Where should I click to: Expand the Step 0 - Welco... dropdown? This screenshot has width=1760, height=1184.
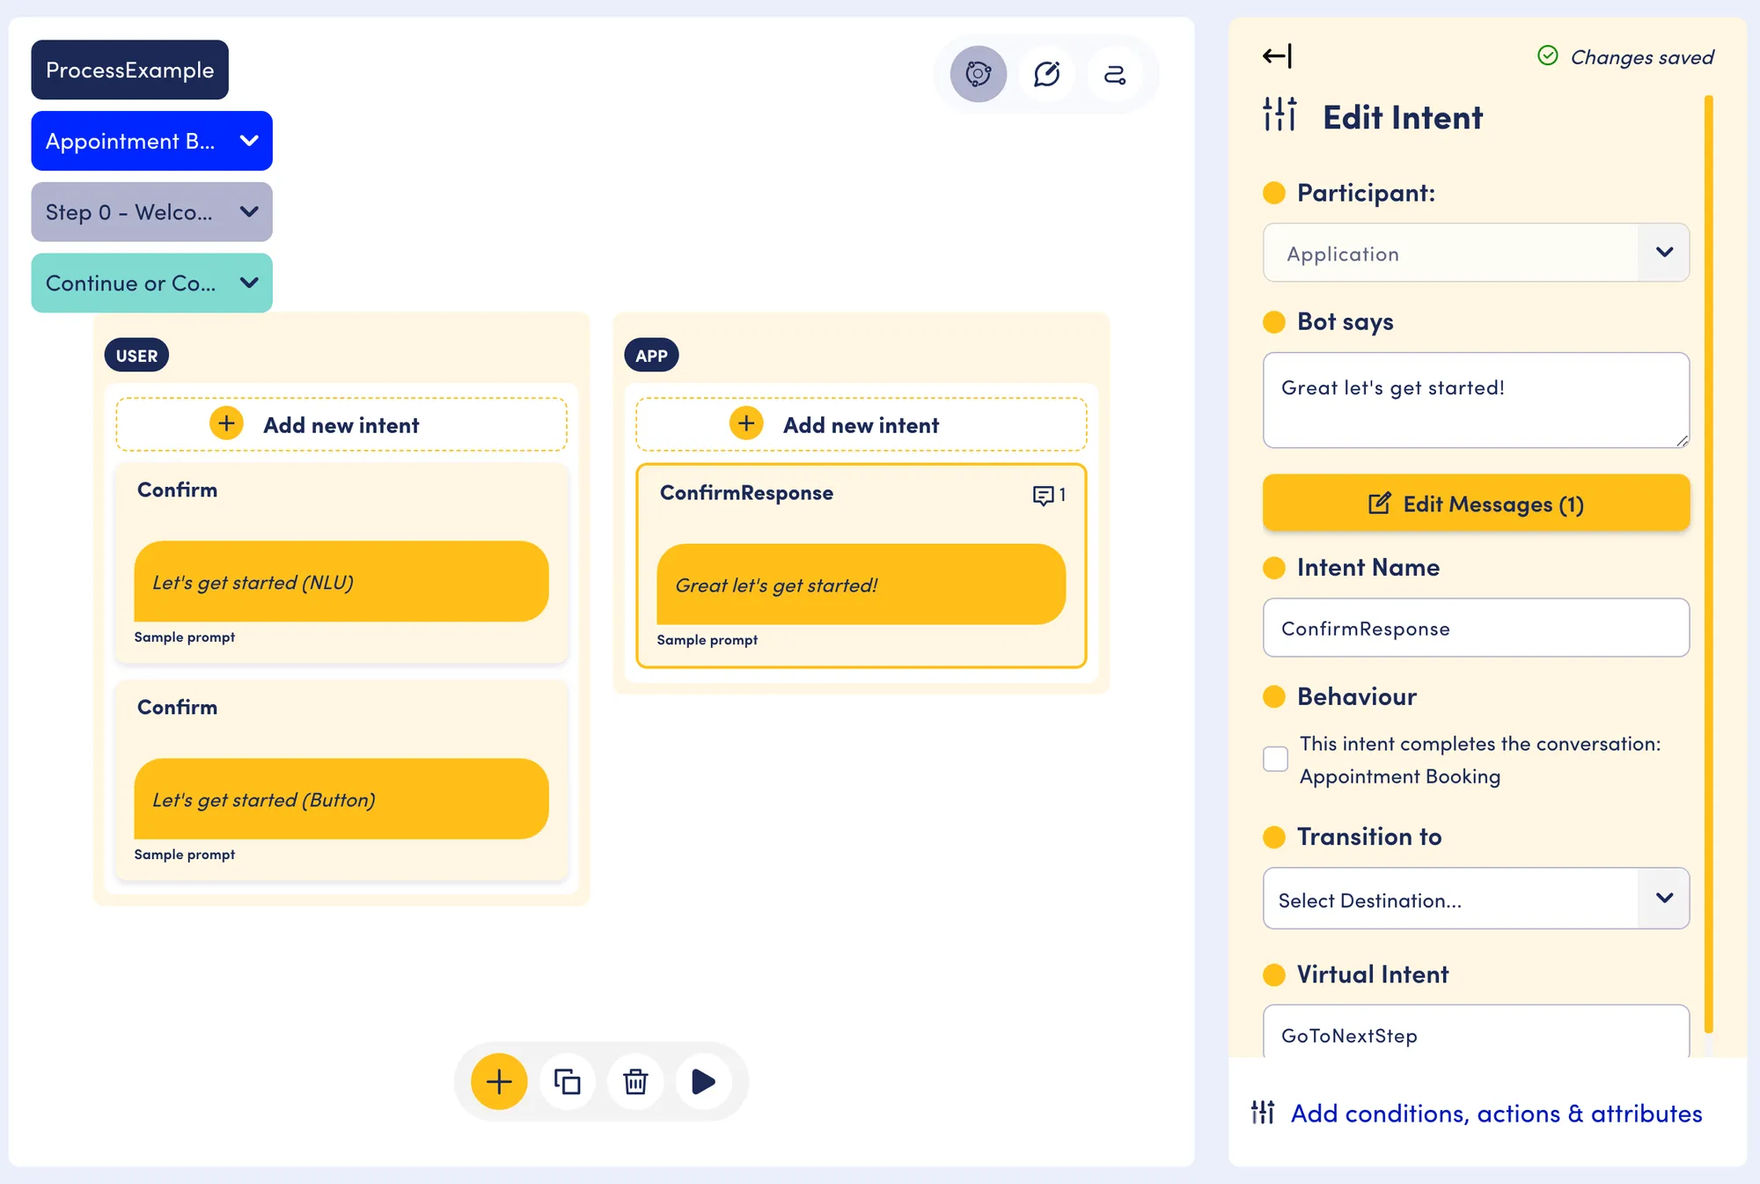(x=152, y=212)
